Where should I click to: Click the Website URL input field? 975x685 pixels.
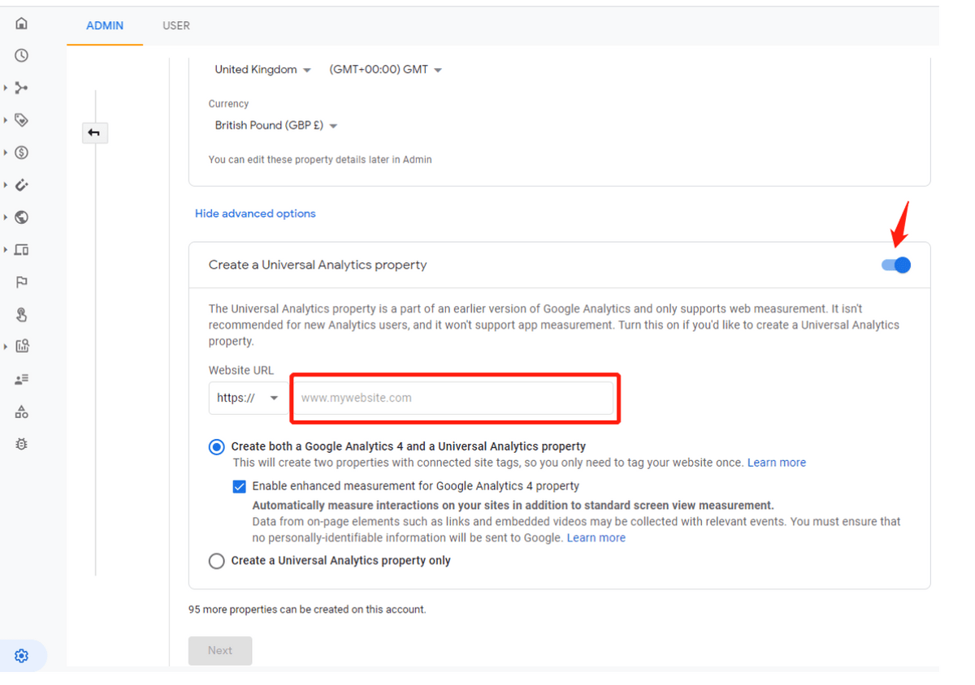pyautogui.click(x=453, y=398)
